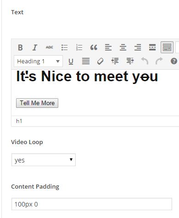Click the heading "It's Nice to meet you"
The image size is (179, 218).
(x=87, y=77)
